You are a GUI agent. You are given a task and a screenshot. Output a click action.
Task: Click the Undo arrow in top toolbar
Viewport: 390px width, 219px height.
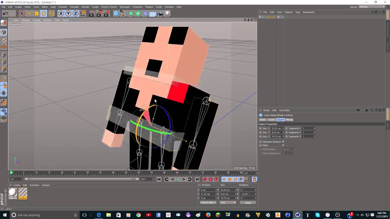[x=5, y=13]
